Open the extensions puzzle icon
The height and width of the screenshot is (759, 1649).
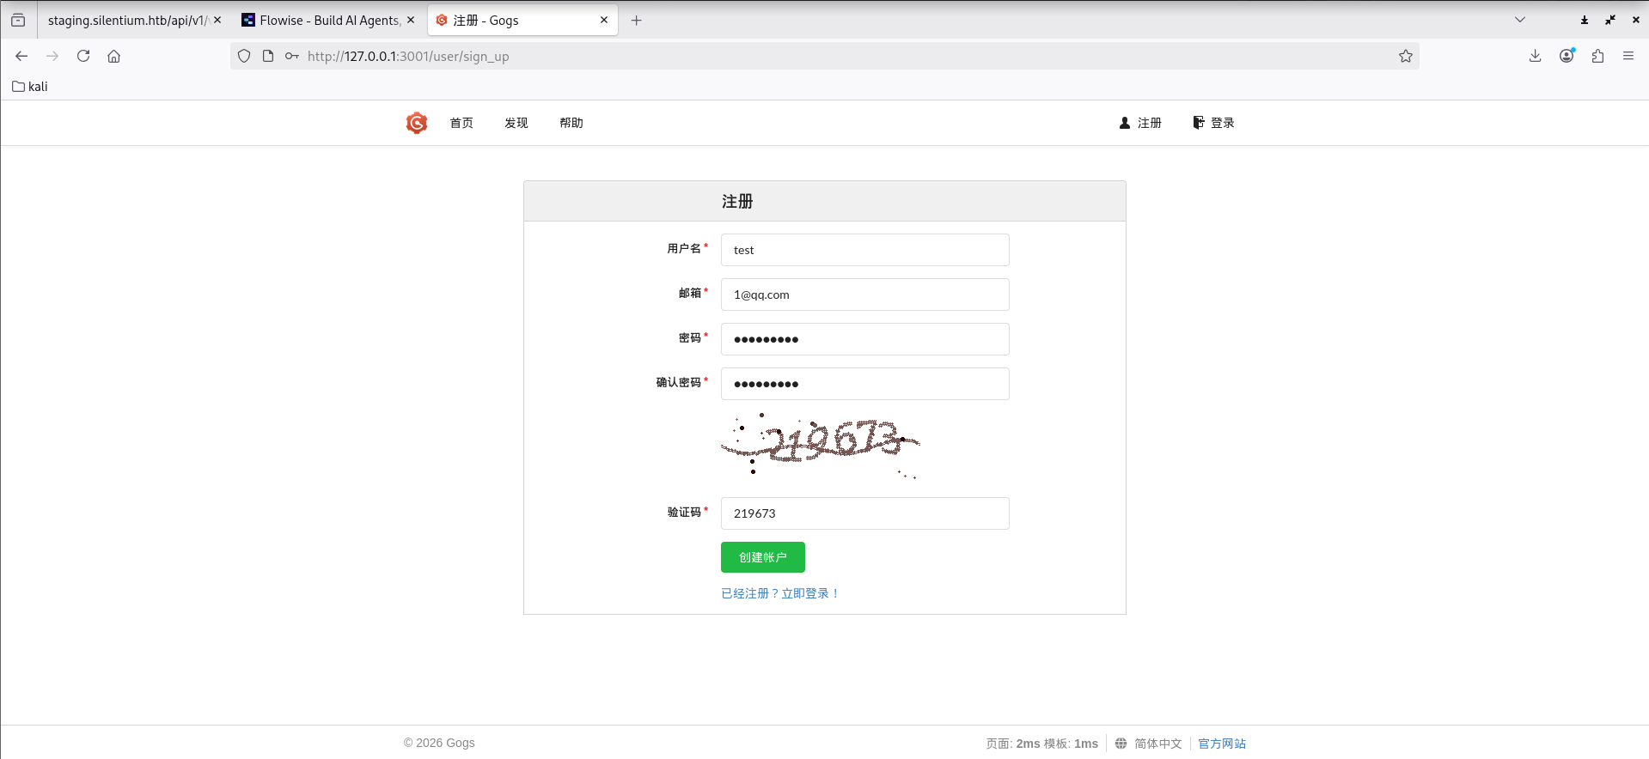coord(1597,56)
